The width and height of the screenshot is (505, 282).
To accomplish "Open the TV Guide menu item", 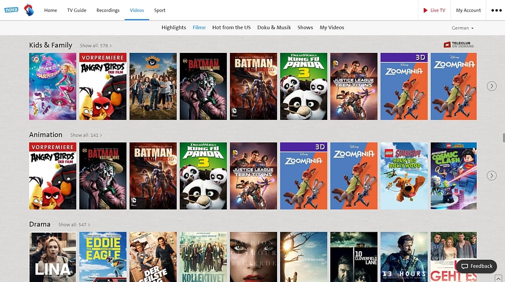I will pos(77,10).
